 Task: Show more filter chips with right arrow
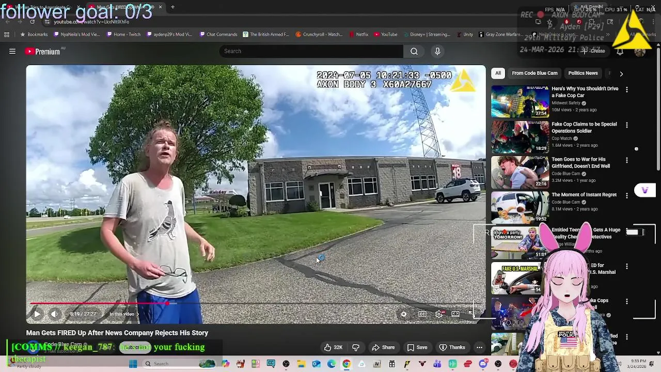[621, 73]
